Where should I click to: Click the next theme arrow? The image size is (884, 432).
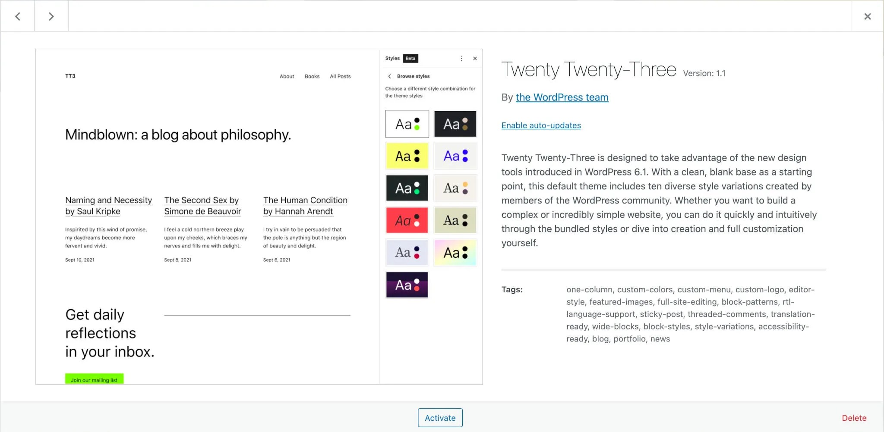[51, 16]
